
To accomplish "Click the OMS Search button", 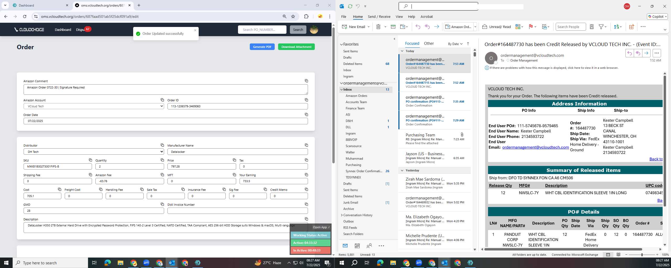I will click(x=298, y=30).
